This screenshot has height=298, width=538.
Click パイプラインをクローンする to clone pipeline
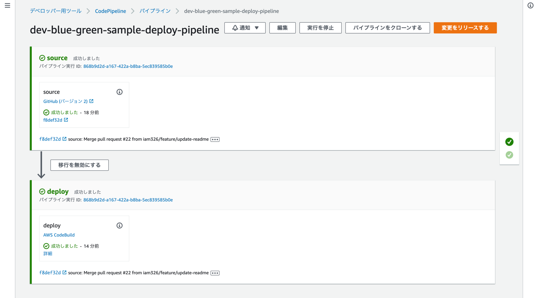[387, 28]
